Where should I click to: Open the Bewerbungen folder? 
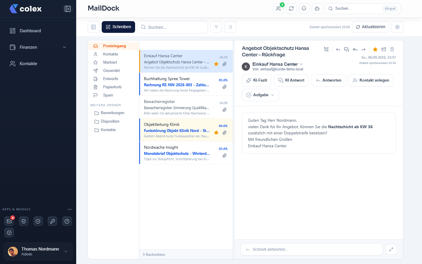point(113,113)
